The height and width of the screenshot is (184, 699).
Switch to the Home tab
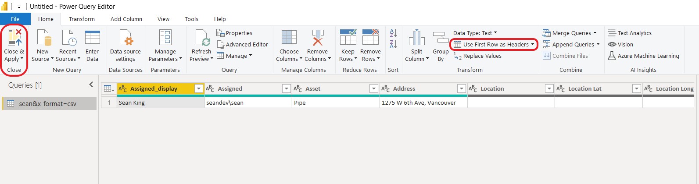click(x=46, y=19)
